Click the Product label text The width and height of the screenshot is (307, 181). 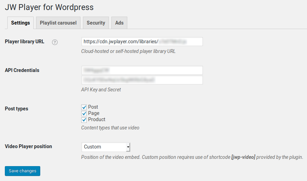pyautogui.click(x=97, y=119)
